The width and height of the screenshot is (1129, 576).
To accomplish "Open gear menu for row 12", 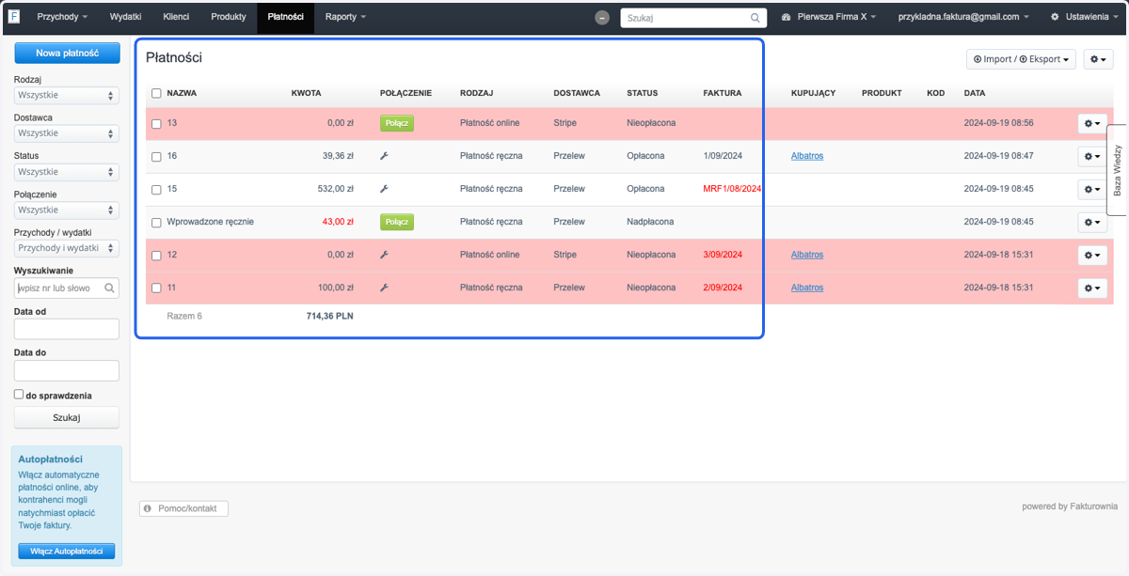I will click(x=1091, y=255).
